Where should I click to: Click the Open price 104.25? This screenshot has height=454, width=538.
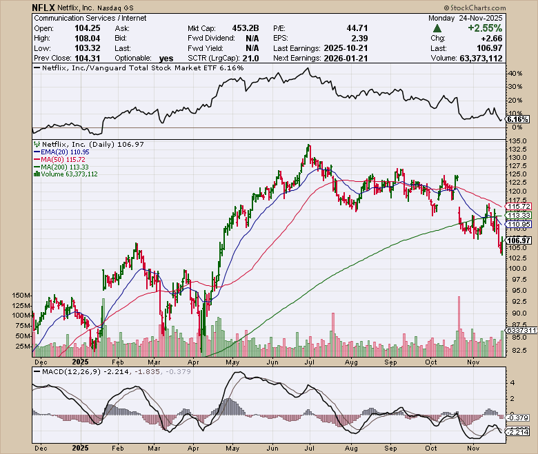[x=87, y=28]
